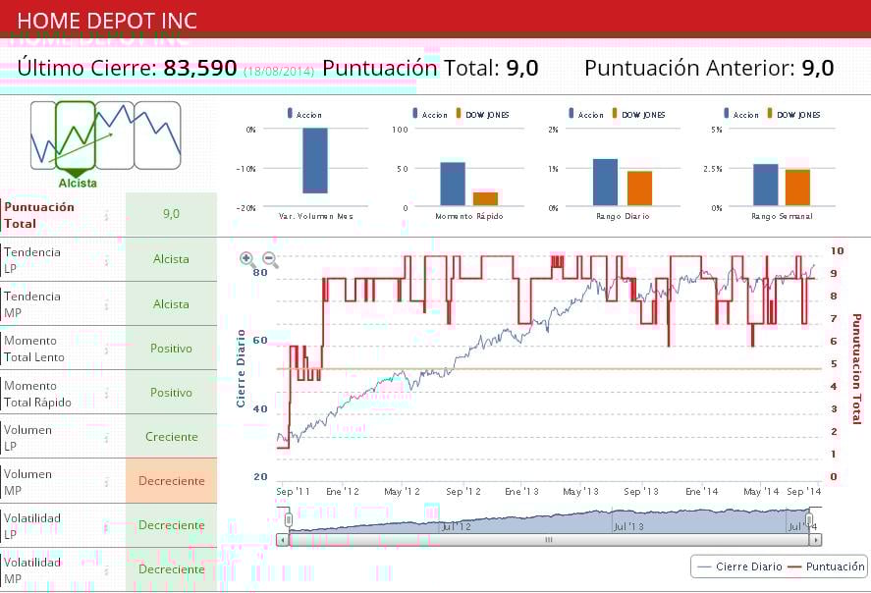Select the first trend pattern box

coord(43,135)
